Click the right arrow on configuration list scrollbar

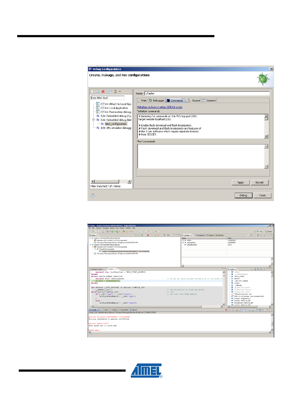click(129, 181)
